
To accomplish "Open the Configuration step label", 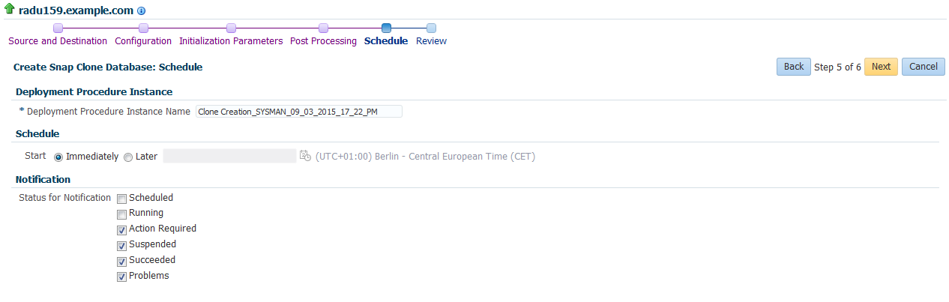I will [143, 41].
